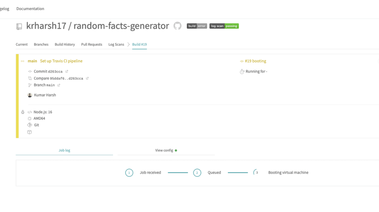
Task: Open Documentation in the top navigation
Action: coord(30,9)
